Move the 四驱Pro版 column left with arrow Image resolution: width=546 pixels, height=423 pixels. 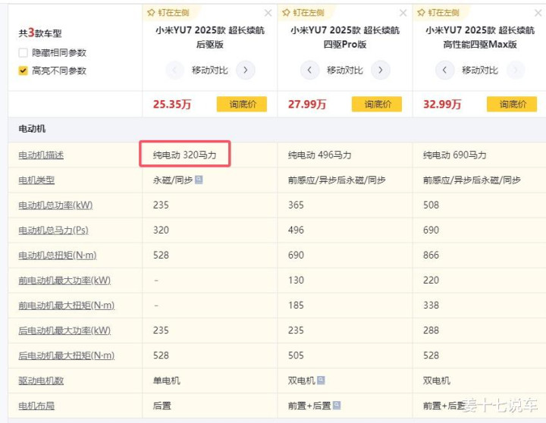[309, 70]
